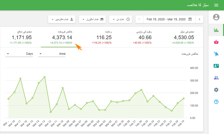This screenshot has width=224, height=134.
Task: Expand the all-day time filter dropdown
Action: click(121, 19)
